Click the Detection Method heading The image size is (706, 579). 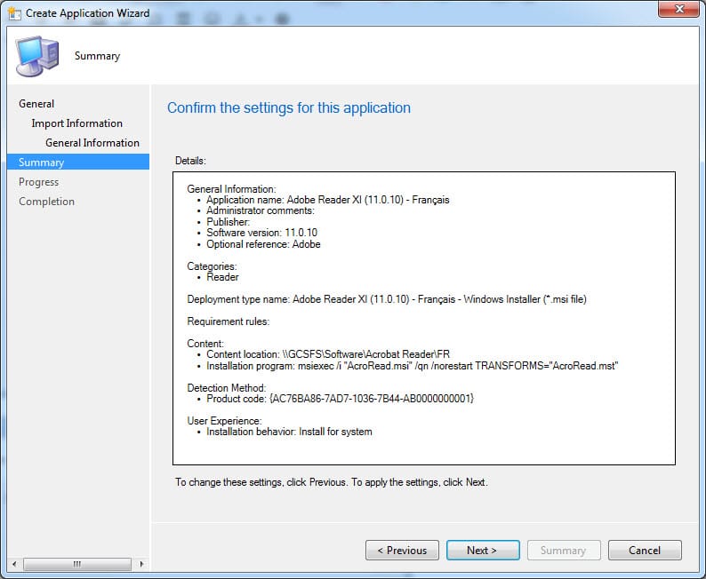pyautogui.click(x=227, y=387)
